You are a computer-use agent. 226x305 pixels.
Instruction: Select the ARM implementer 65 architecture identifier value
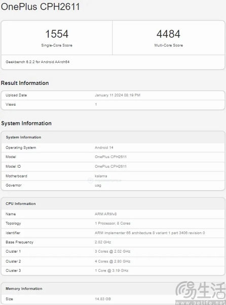tap(149, 233)
